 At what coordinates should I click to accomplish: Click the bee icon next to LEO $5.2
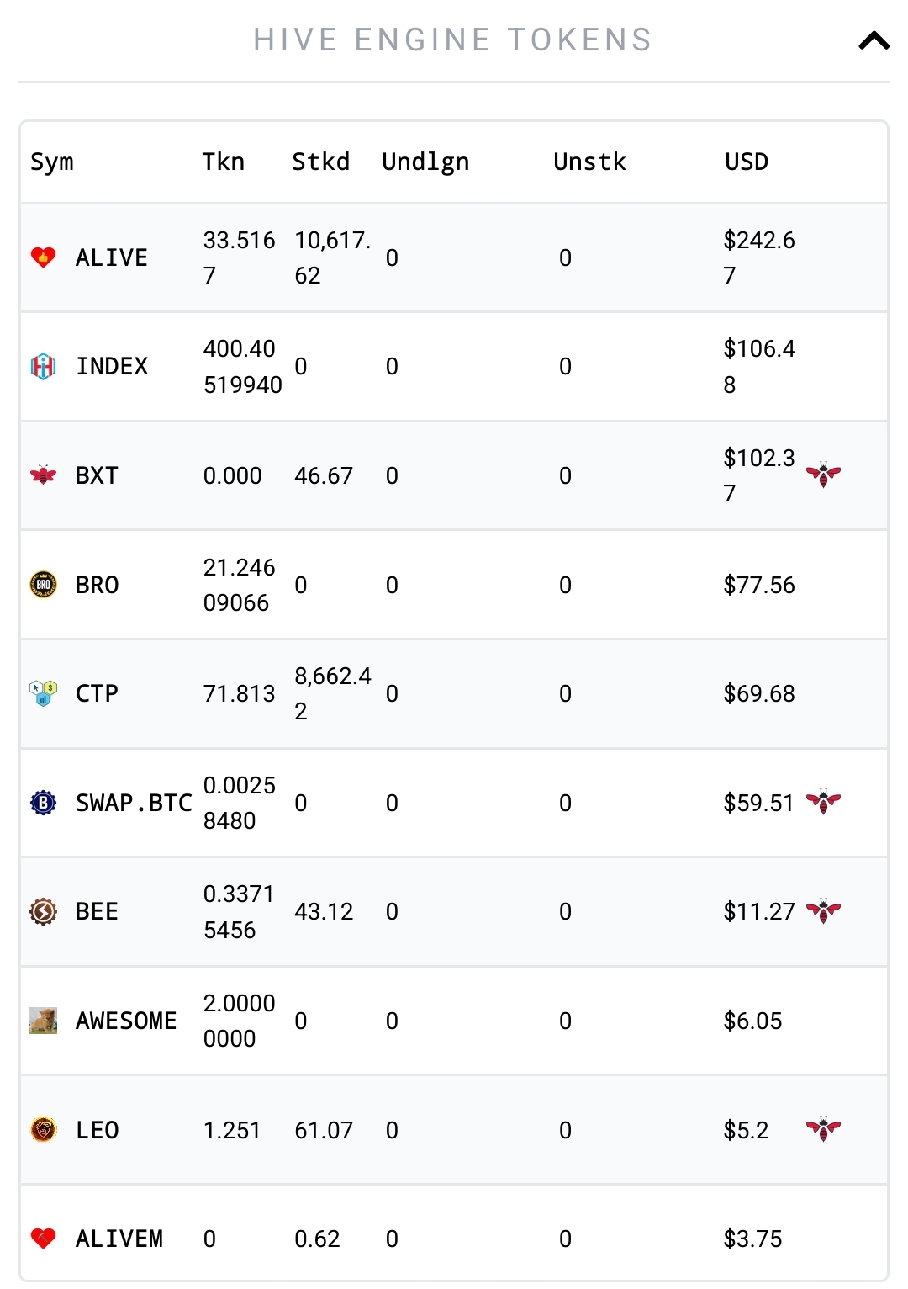click(x=823, y=1128)
